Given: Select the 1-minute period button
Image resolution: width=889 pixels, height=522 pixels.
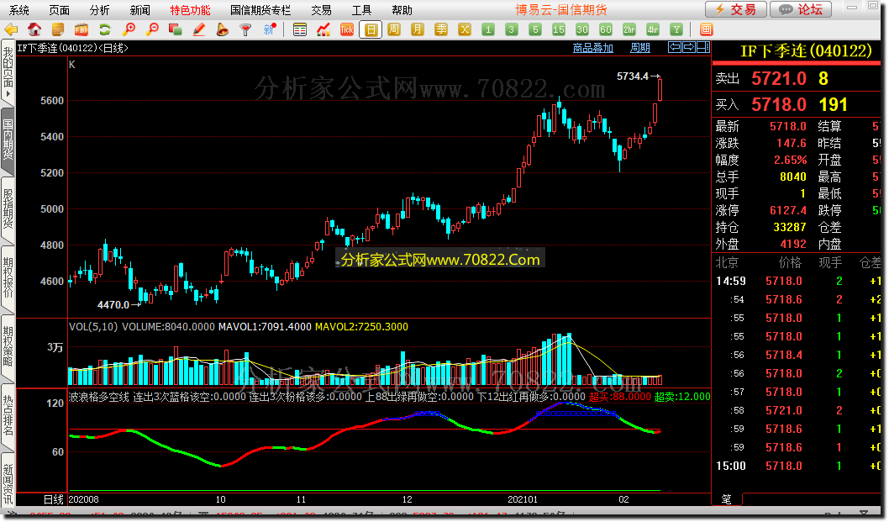Looking at the screenshot, I should tap(488, 29).
